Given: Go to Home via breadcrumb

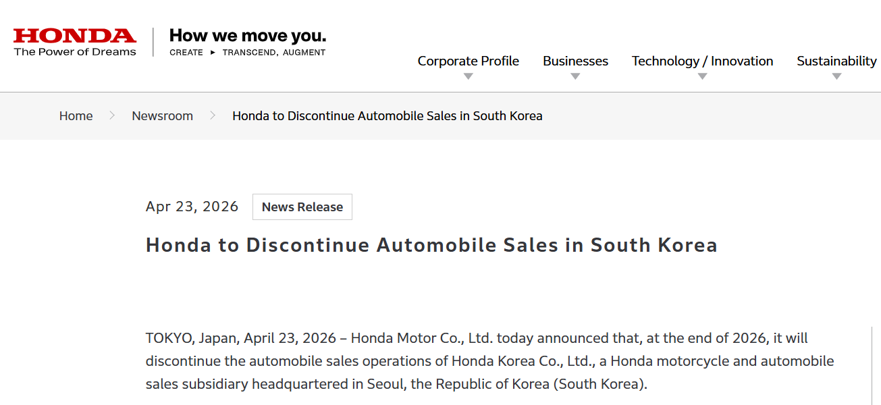Looking at the screenshot, I should 76,115.
